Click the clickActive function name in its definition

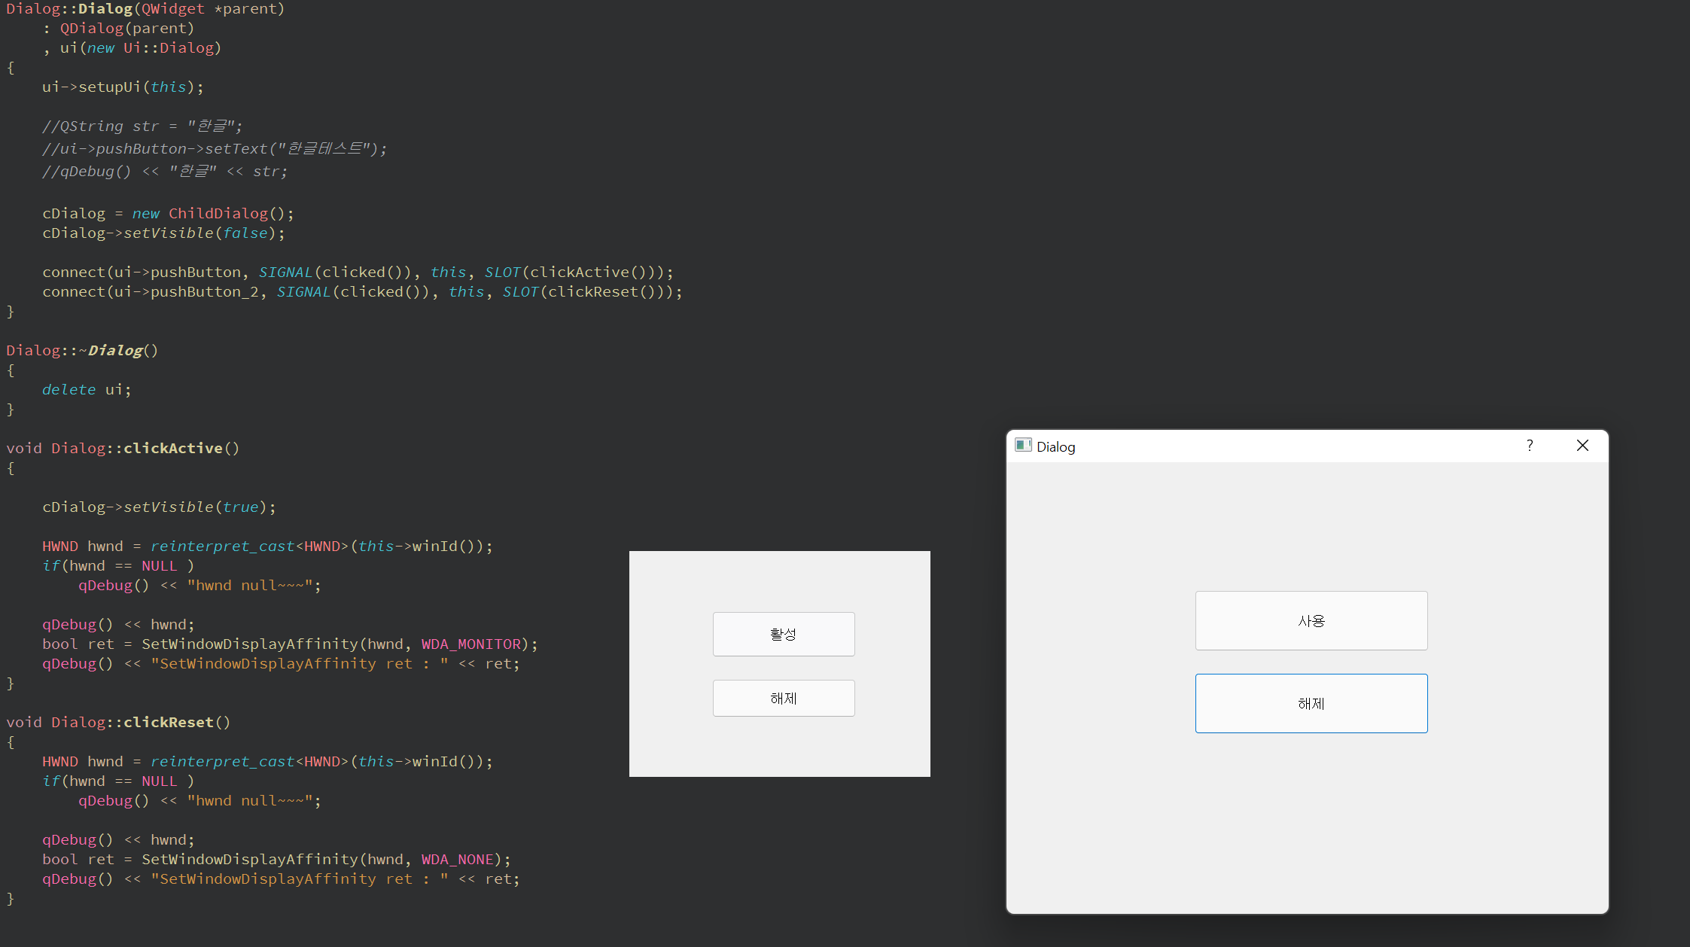coord(173,448)
